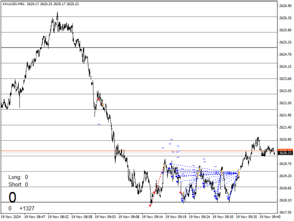This screenshot has width=294, height=221.
Task: Click the 19 Nov 08:58 time label
Action: pyautogui.click(x=82, y=217)
